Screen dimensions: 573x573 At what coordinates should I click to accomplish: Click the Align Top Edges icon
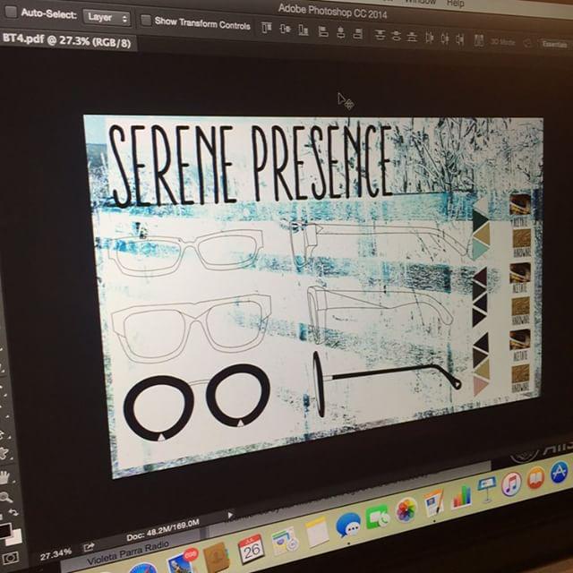pos(267,28)
